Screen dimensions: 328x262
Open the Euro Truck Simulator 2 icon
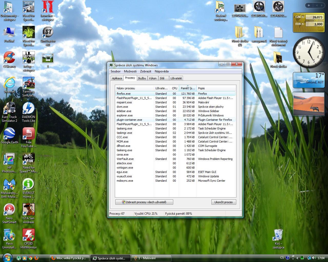[9, 108]
